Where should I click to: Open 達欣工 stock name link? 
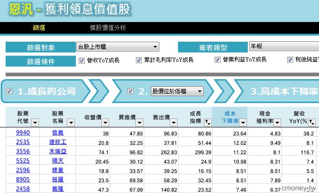[58, 142]
